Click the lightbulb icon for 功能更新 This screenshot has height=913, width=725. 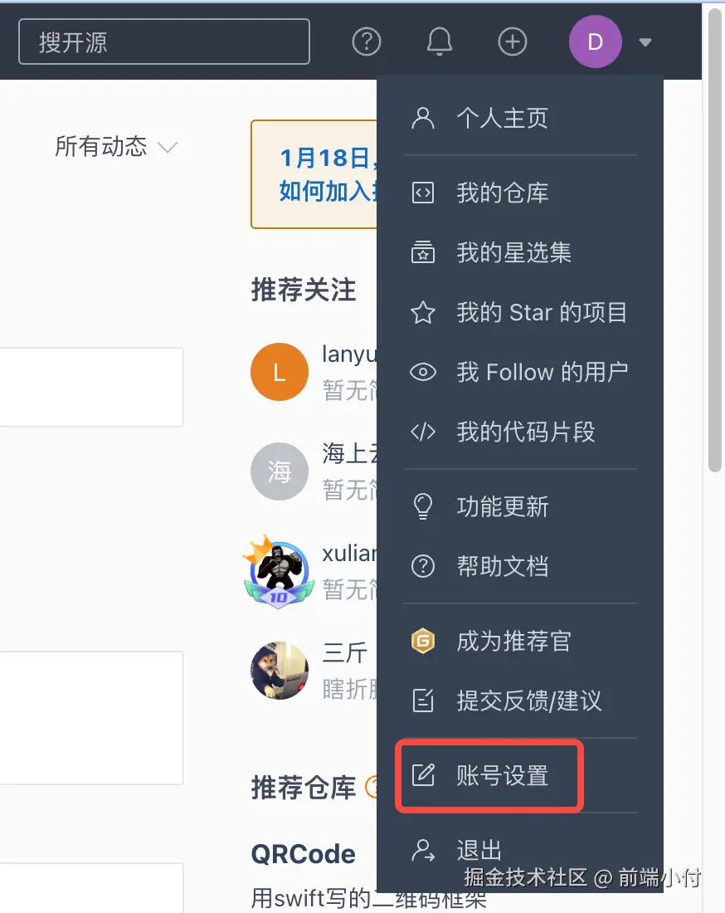pyautogui.click(x=423, y=506)
